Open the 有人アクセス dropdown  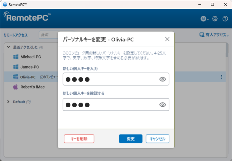pos(214,35)
